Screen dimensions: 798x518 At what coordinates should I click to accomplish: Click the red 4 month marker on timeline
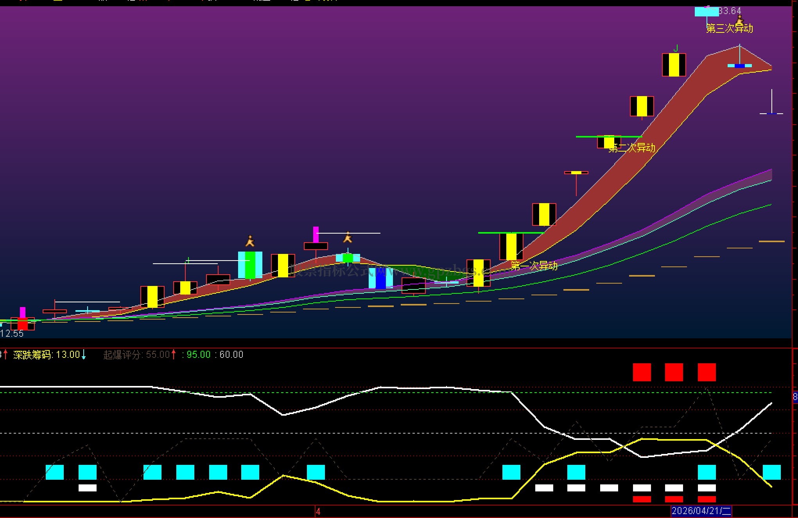(318, 511)
